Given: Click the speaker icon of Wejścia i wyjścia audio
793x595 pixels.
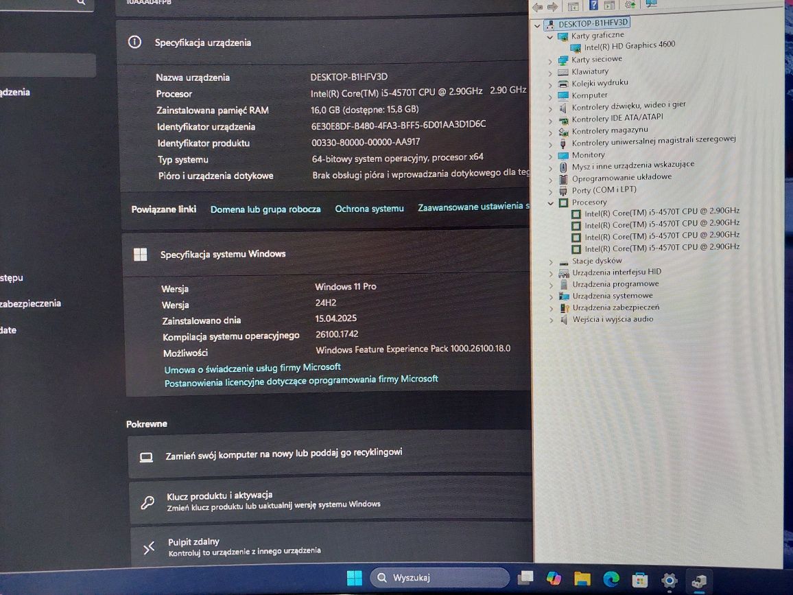Looking at the screenshot, I should 565,320.
